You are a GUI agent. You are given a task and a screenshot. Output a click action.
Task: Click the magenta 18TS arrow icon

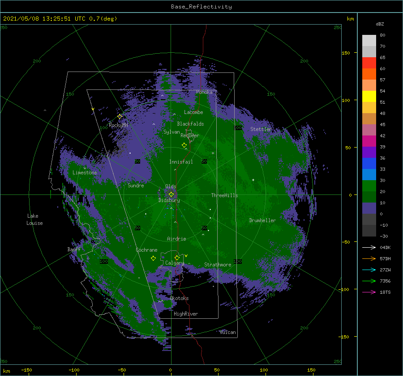(x=369, y=292)
